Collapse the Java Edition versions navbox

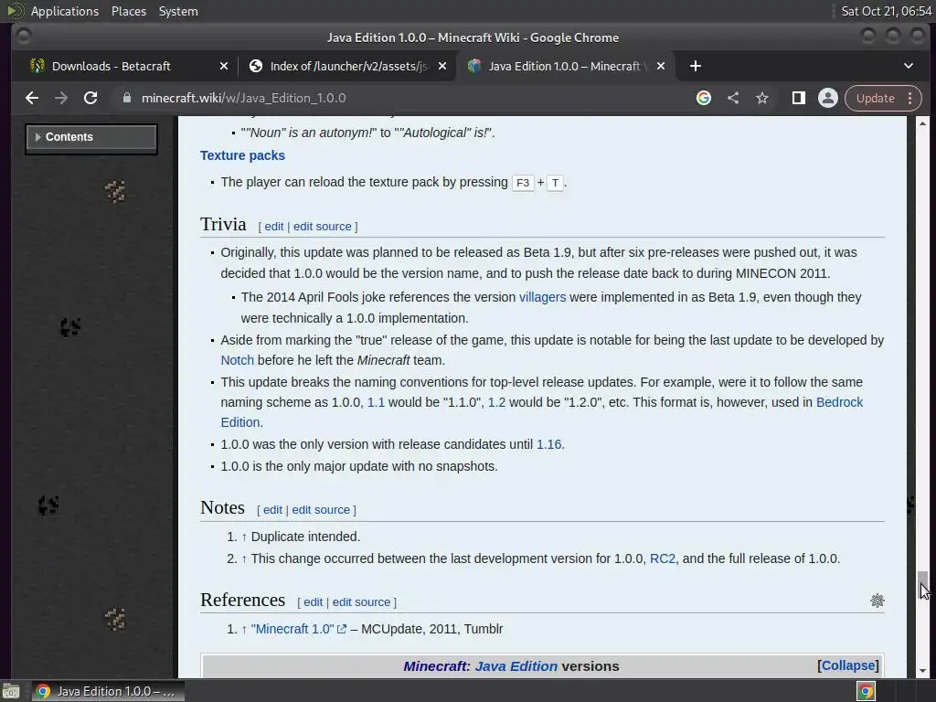(847, 665)
